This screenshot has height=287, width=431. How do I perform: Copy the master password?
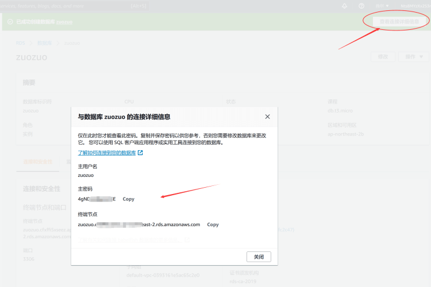[x=128, y=199]
